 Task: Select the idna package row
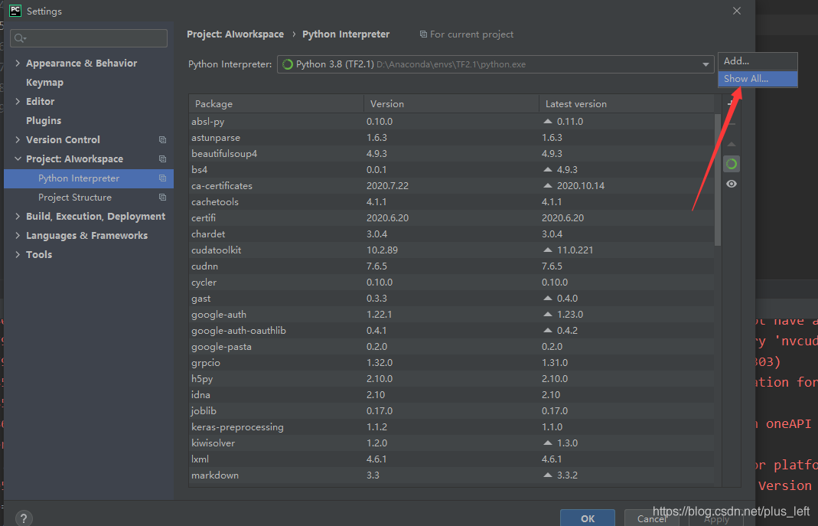tap(451, 394)
